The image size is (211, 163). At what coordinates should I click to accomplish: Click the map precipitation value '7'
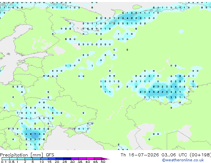tap(35, 134)
